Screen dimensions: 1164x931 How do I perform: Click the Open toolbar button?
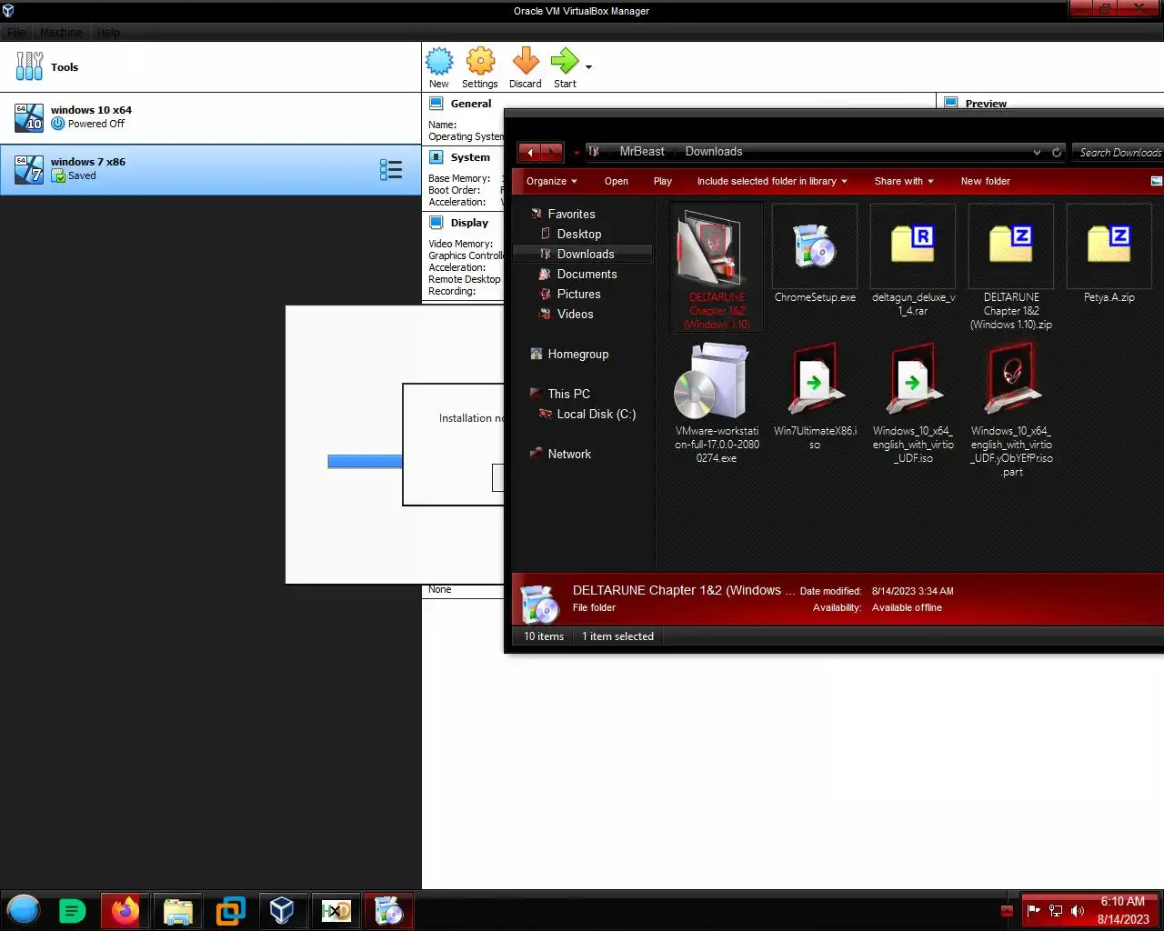coord(617,181)
